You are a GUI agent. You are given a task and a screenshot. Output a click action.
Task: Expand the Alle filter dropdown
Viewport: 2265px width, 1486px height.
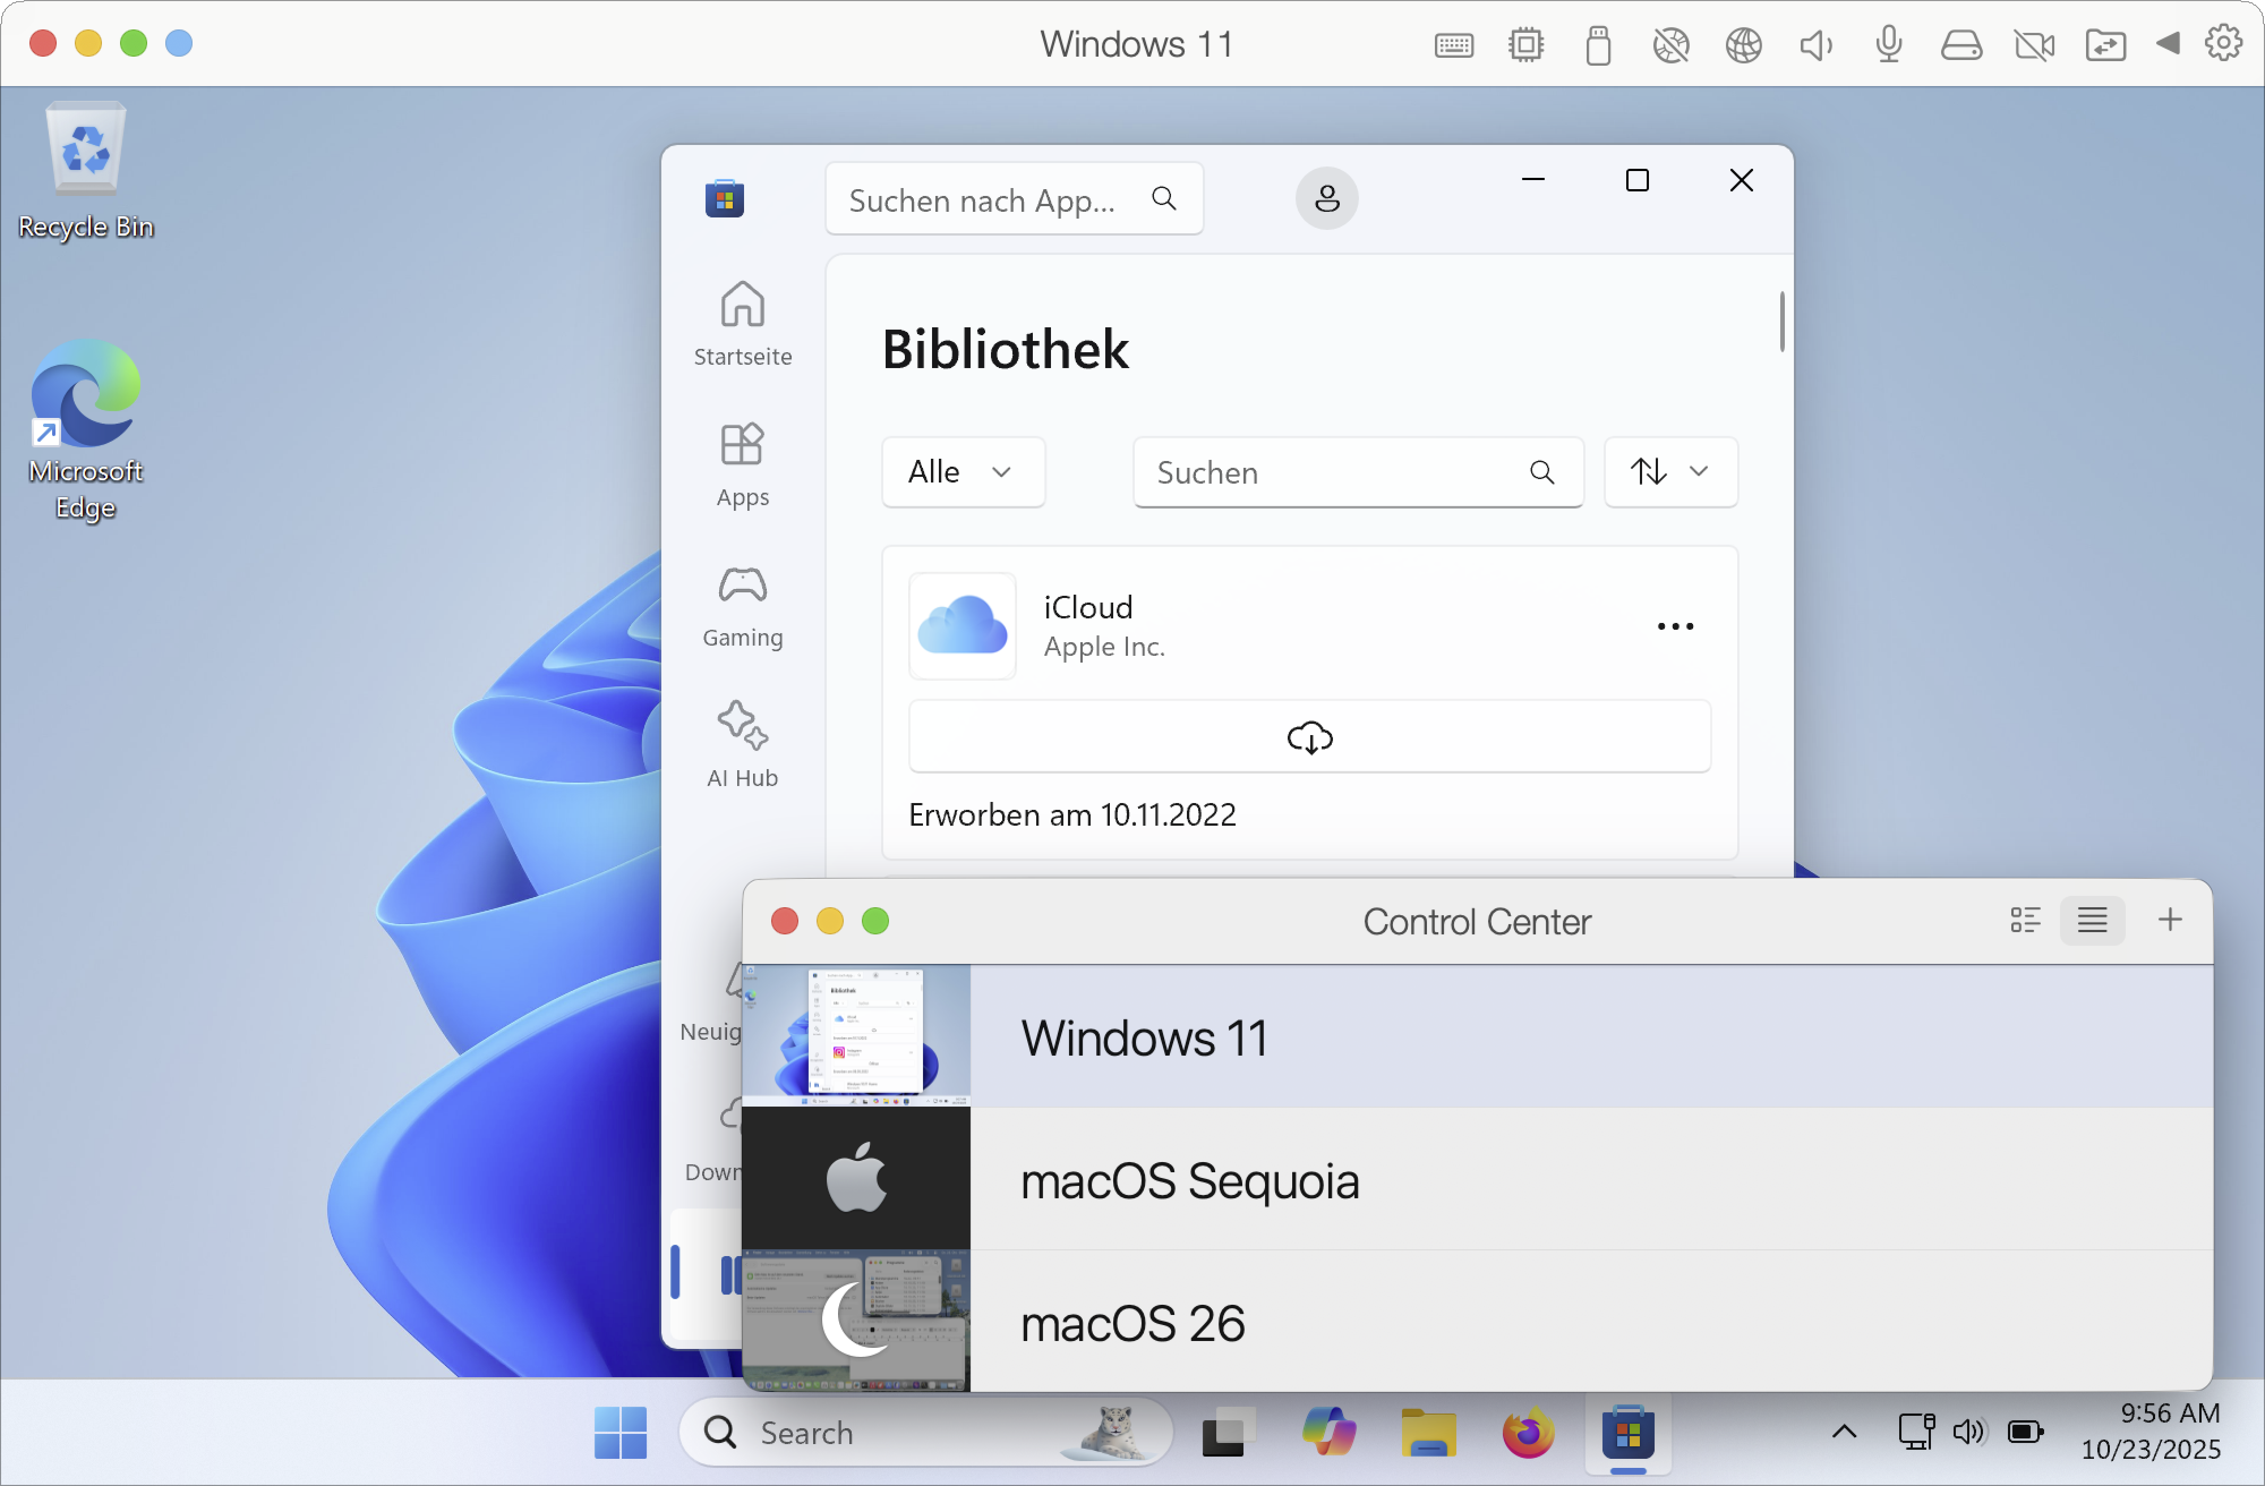click(x=962, y=472)
